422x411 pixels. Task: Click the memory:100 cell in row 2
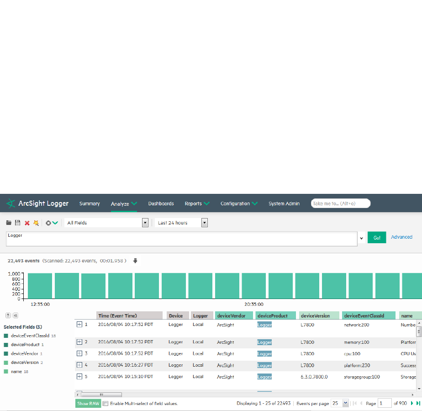(x=356, y=342)
